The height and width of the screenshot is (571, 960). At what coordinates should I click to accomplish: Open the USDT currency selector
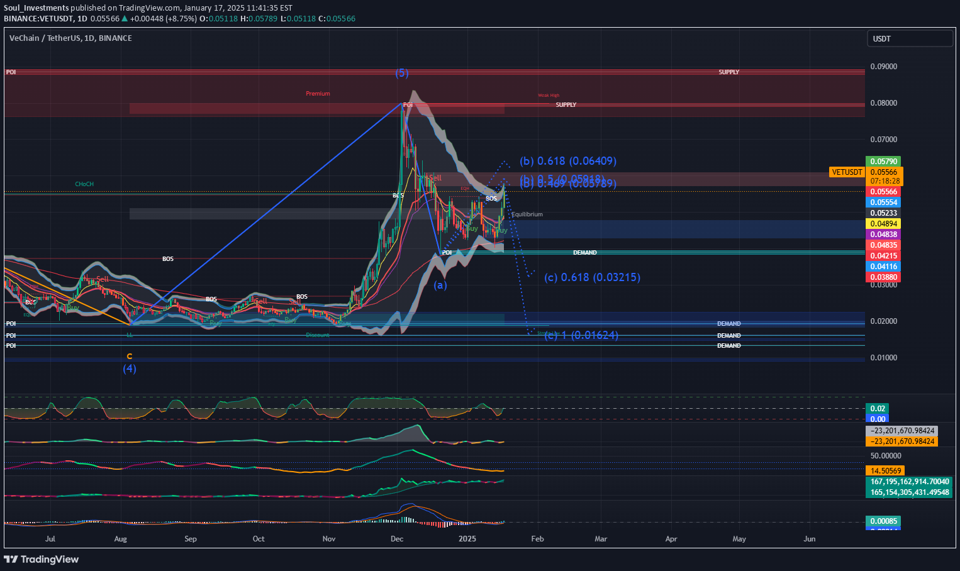910,38
